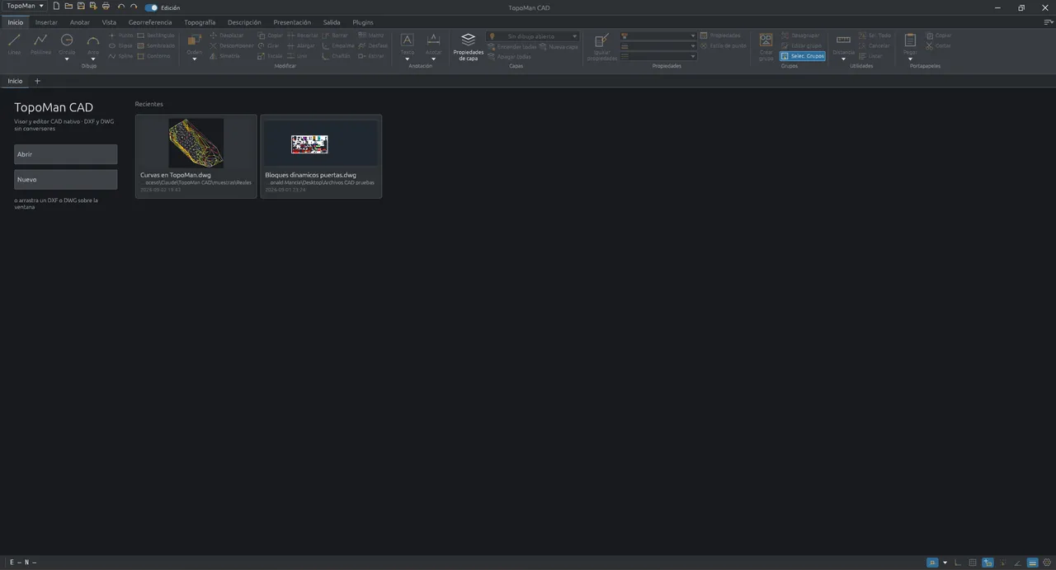The image size is (1056, 570).
Task: Select the Polilínea tool
Action: (x=40, y=44)
